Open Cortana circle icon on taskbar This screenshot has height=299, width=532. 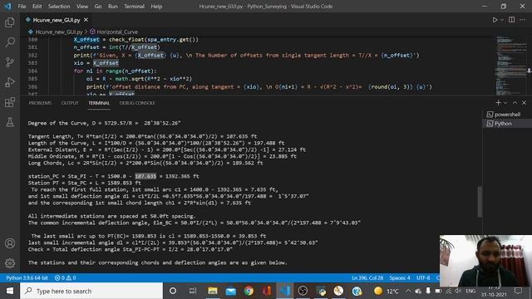tap(173, 291)
